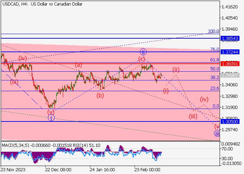Image resolution: width=244 pixels, height=174 pixels.
Task: Select the blue 1.37244 price label
Action: click(230, 52)
